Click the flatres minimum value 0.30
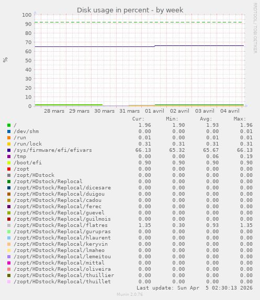 click(x=178, y=225)
